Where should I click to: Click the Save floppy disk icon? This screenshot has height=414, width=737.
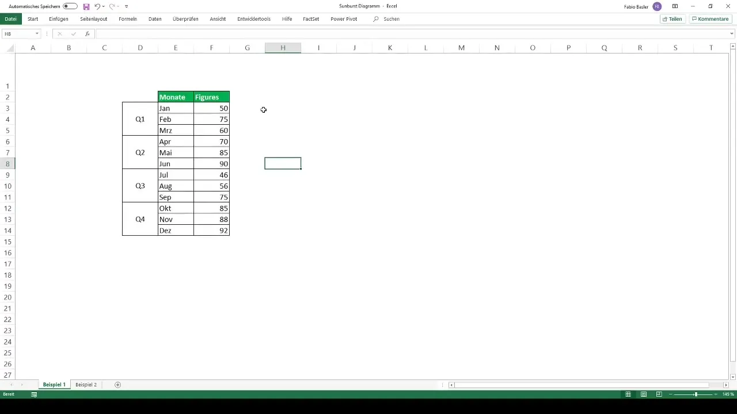[86, 6]
